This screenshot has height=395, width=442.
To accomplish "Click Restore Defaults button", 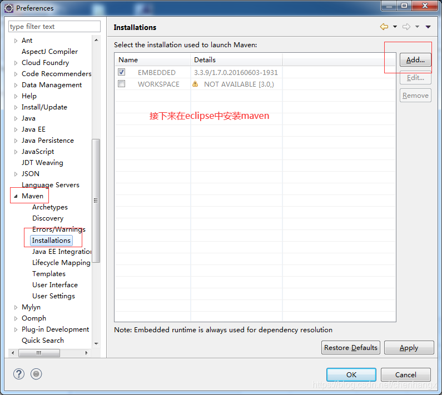I will click(x=351, y=348).
